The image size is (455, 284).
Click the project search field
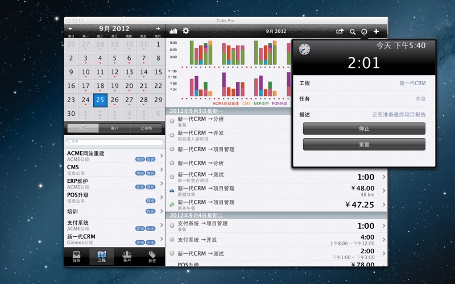114,141
